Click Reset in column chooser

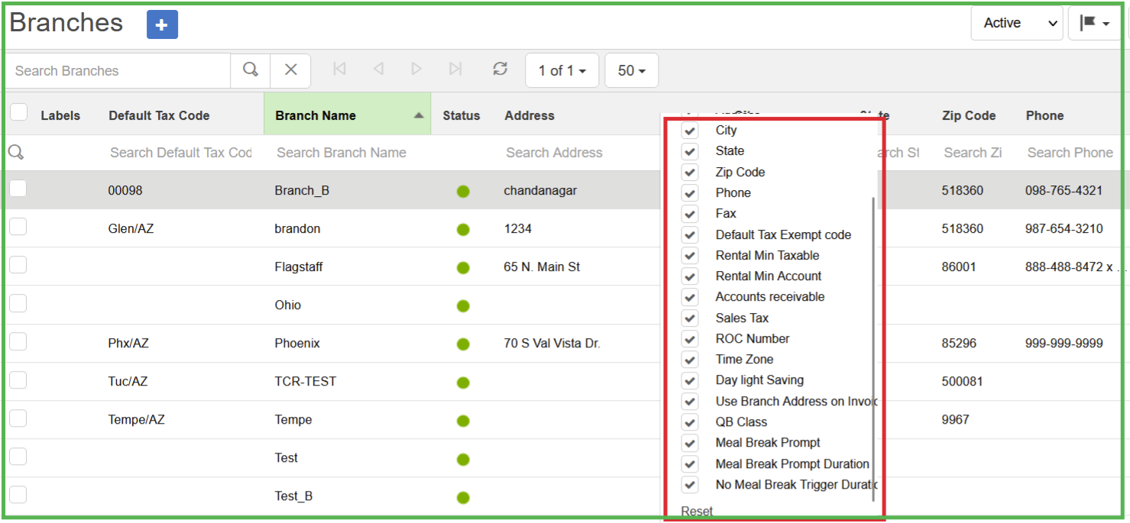[697, 512]
